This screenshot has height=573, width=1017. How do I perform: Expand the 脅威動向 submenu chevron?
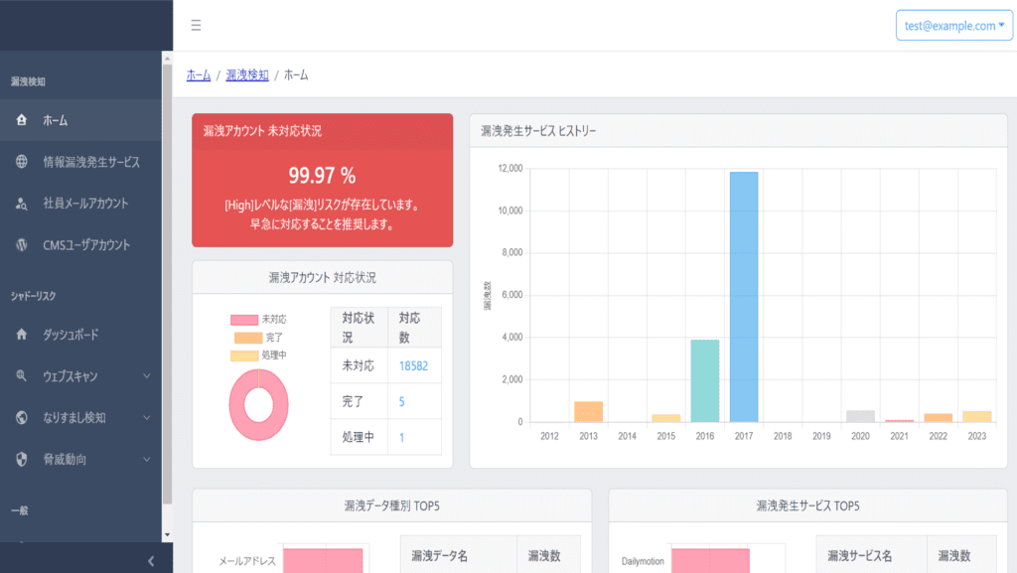coord(147,460)
